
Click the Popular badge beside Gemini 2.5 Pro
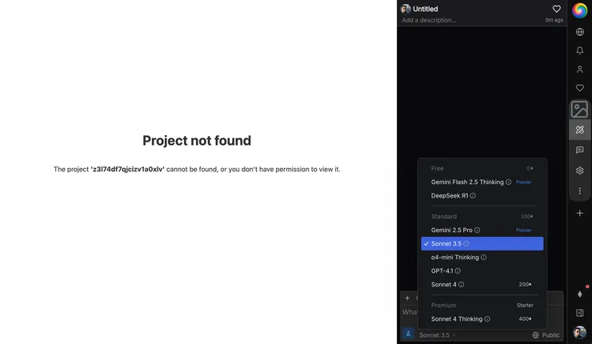pyautogui.click(x=524, y=230)
